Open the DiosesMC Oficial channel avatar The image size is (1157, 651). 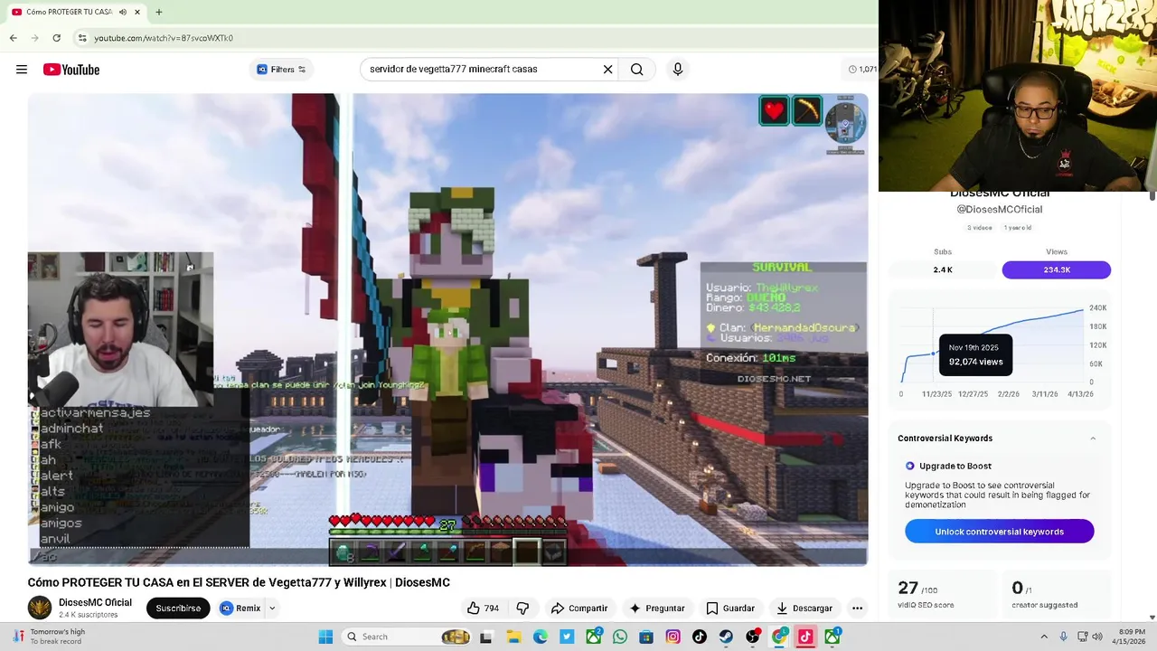[40, 608]
